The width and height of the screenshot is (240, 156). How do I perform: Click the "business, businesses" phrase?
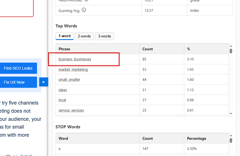tap(75, 59)
